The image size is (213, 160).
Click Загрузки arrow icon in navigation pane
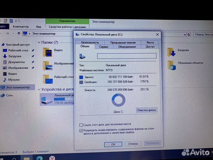pos(5,56)
